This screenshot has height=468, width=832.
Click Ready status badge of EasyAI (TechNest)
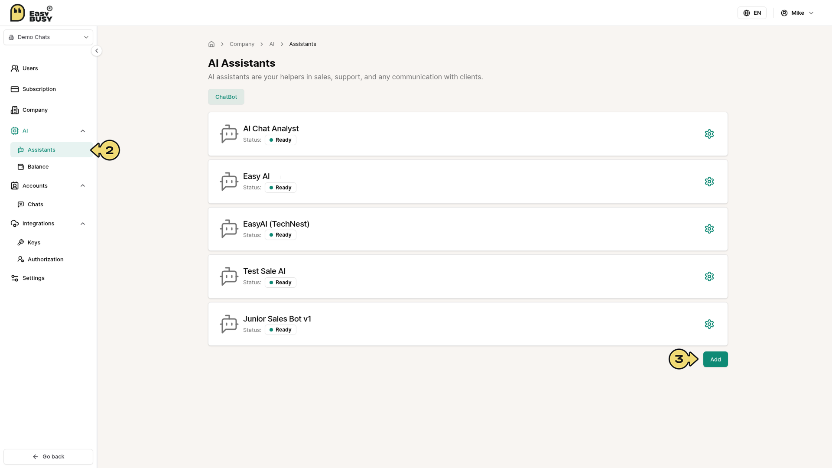(x=280, y=235)
